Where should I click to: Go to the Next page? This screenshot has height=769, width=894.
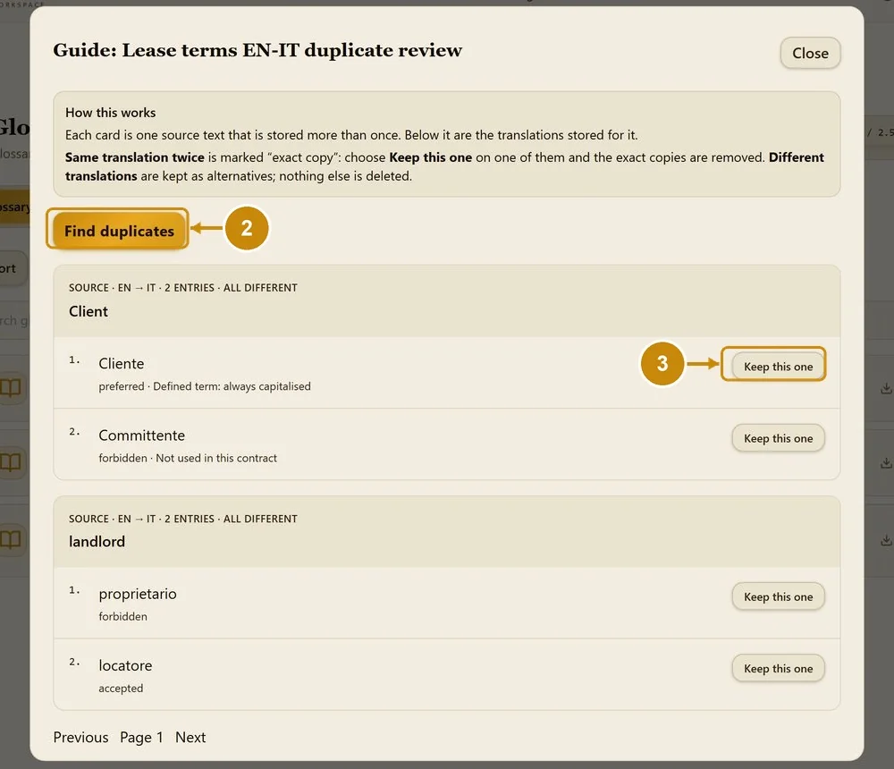coord(190,737)
